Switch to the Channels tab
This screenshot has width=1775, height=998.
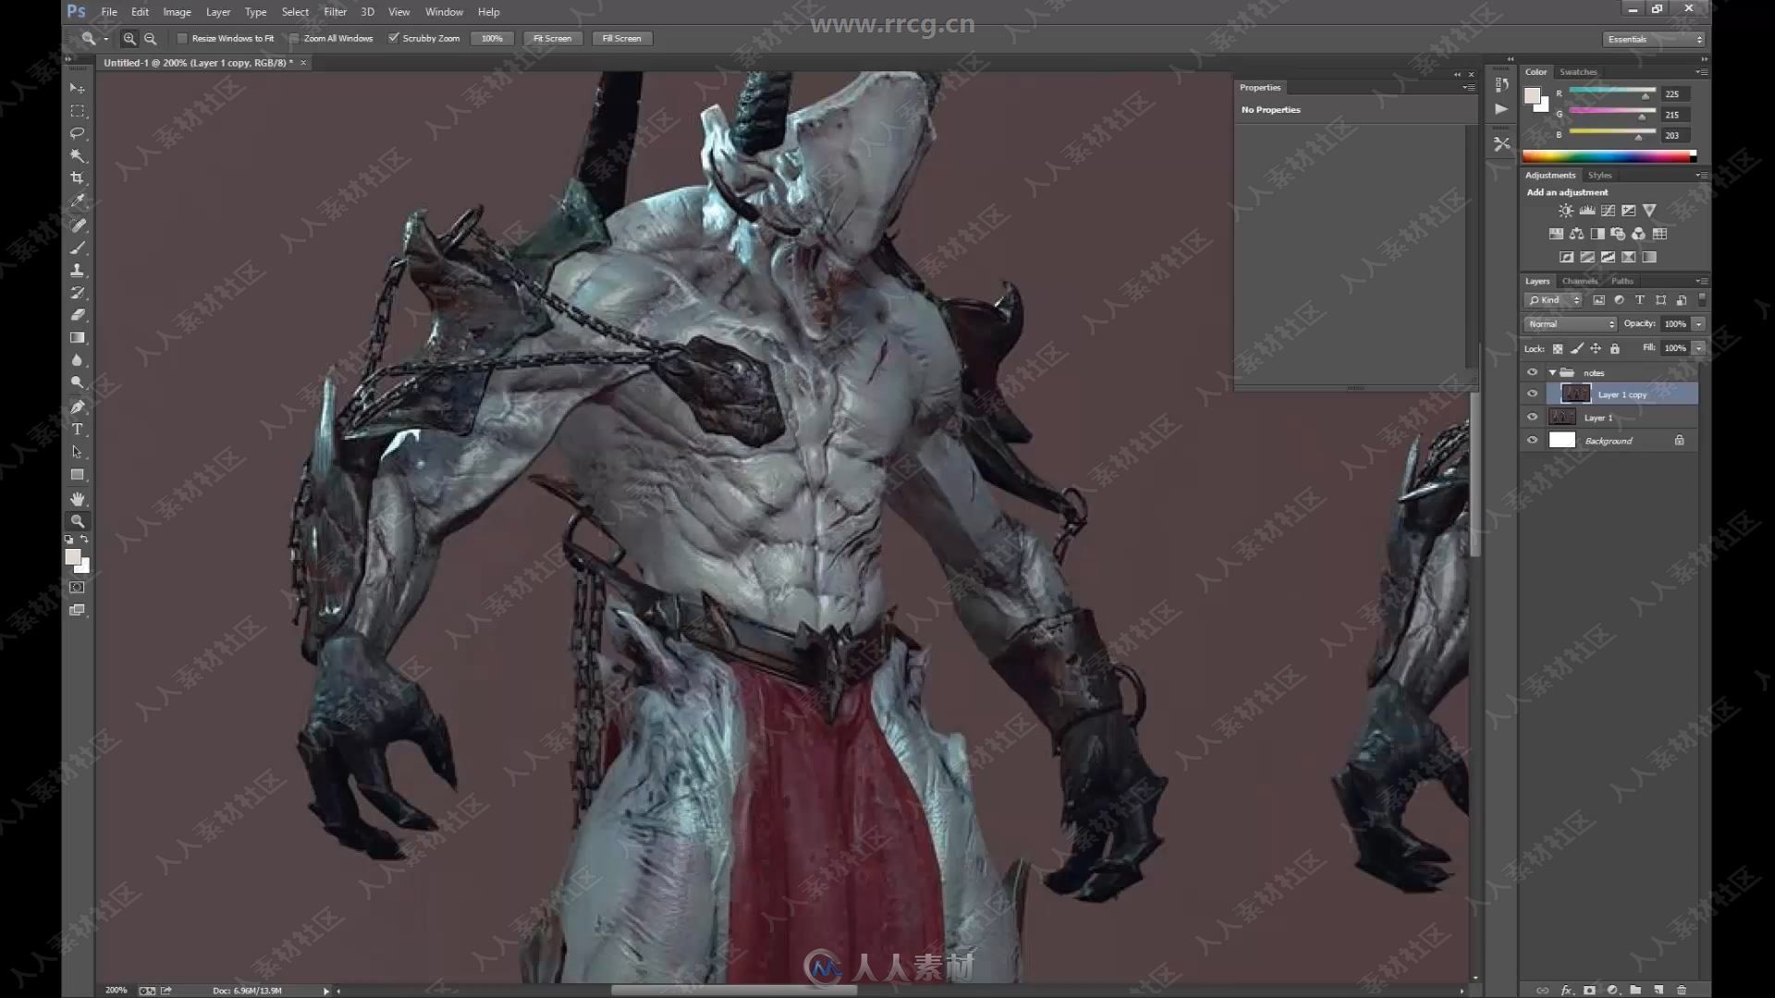click(x=1580, y=281)
